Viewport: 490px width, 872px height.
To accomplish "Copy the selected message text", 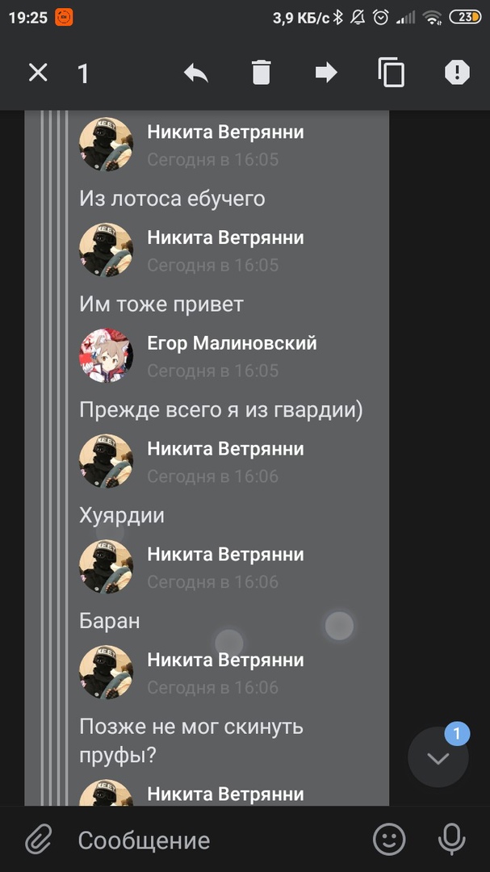I will 392,73.
